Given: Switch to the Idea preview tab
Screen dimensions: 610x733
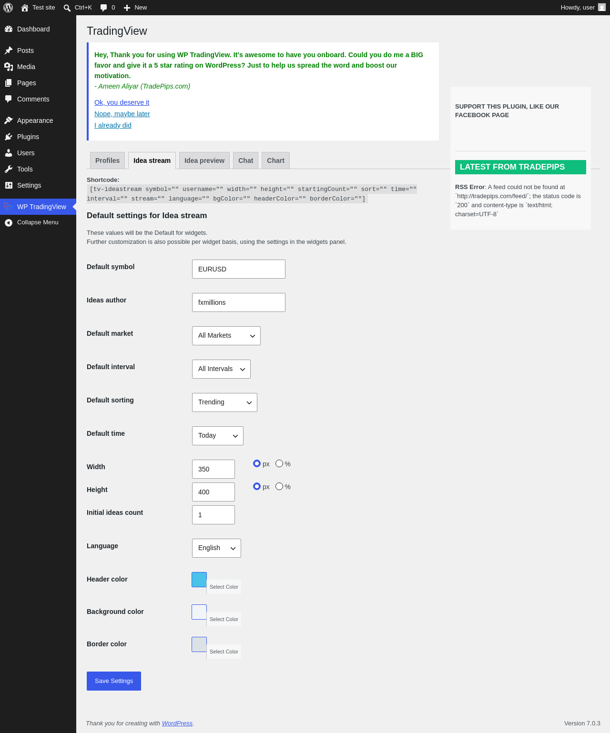Looking at the screenshot, I should pyautogui.click(x=204, y=161).
